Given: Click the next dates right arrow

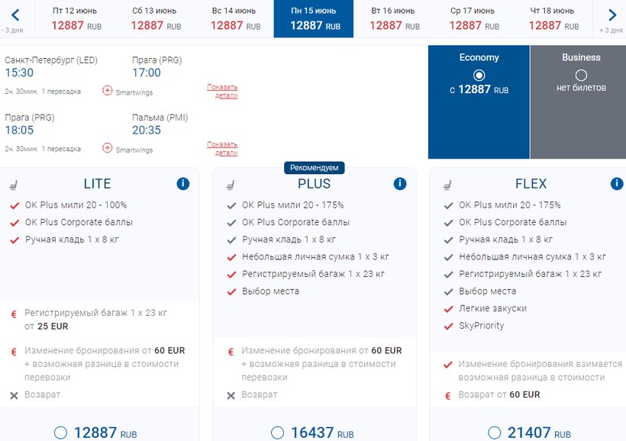Looking at the screenshot, I should (x=611, y=15).
